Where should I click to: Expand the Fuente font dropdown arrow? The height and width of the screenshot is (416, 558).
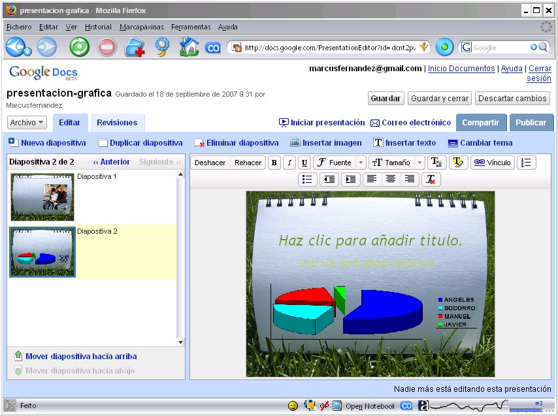click(361, 163)
